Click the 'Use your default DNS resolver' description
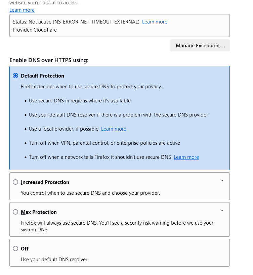253x275 pixels. point(54,260)
